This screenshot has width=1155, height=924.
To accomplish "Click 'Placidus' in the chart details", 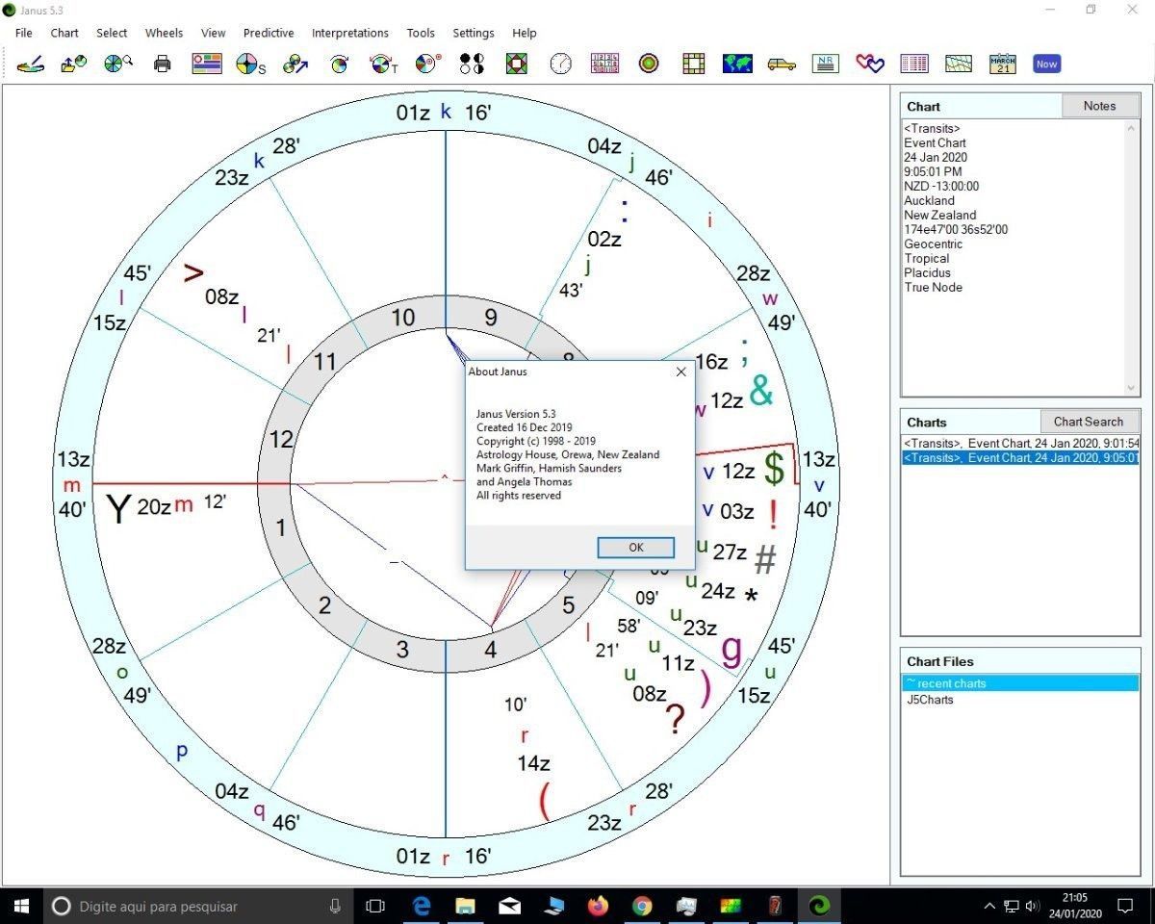I will coord(927,273).
